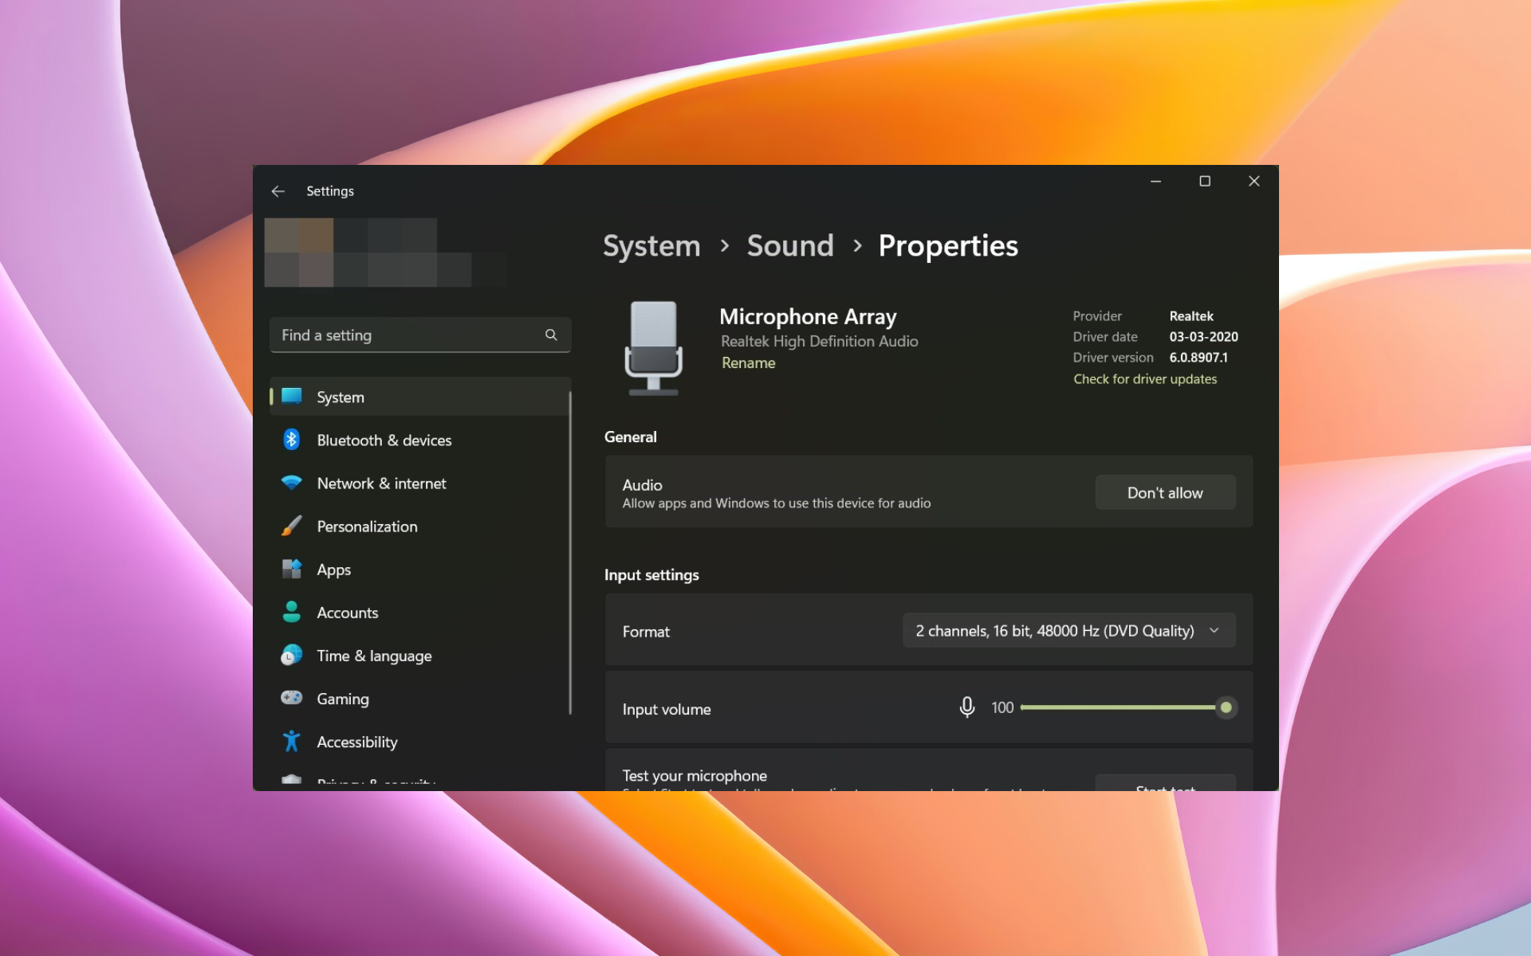Select Gaming in the sidebar
The height and width of the screenshot is (956, 1531).
(420, 698)
